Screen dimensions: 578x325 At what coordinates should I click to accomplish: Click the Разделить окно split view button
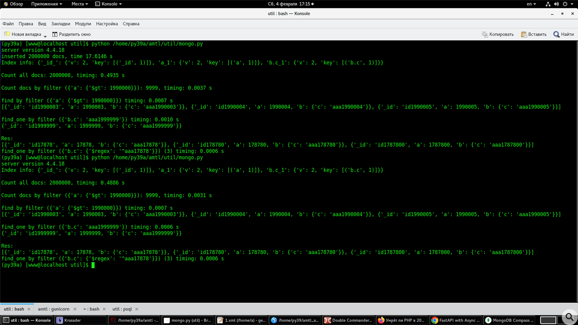coord(71,34)
